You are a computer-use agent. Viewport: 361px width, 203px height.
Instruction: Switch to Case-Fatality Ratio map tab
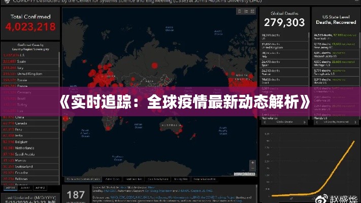point(158,179)
